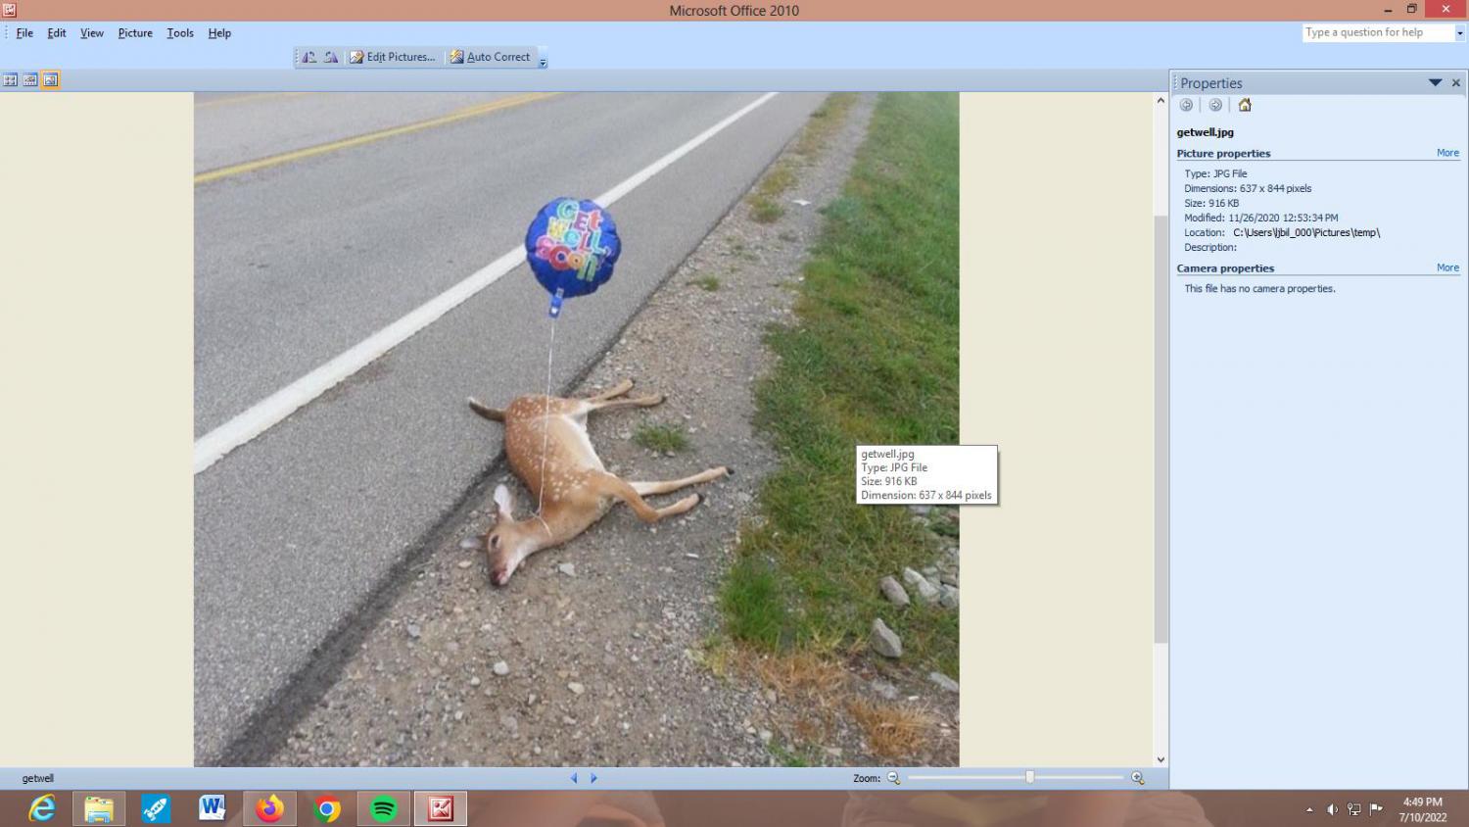Expand the toolbar options arrow

(x=543, y=61)
